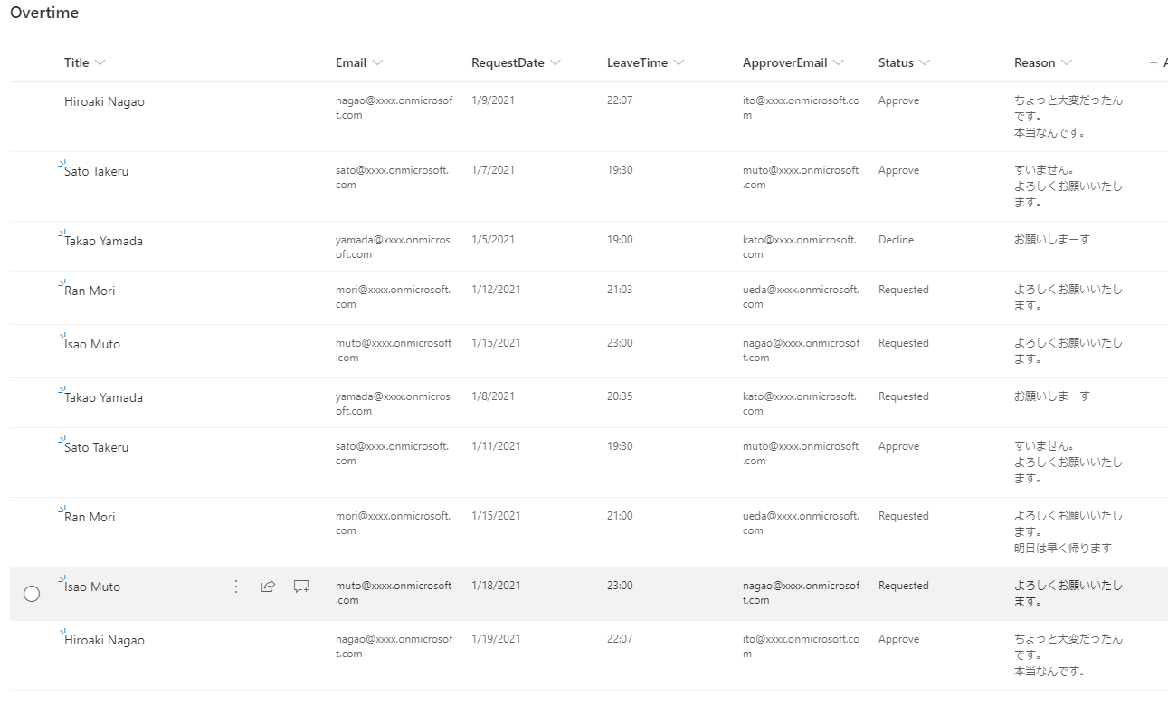The image size is (1168, 716).
Task: Open the Takao Yamada item dated 1/8/2021
Action: click(103, 398)
